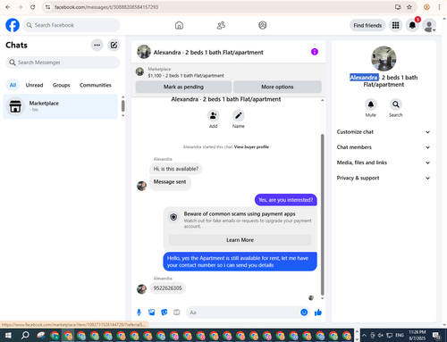
Task: Expand Chat members section
Action: (x=384, y=147)
